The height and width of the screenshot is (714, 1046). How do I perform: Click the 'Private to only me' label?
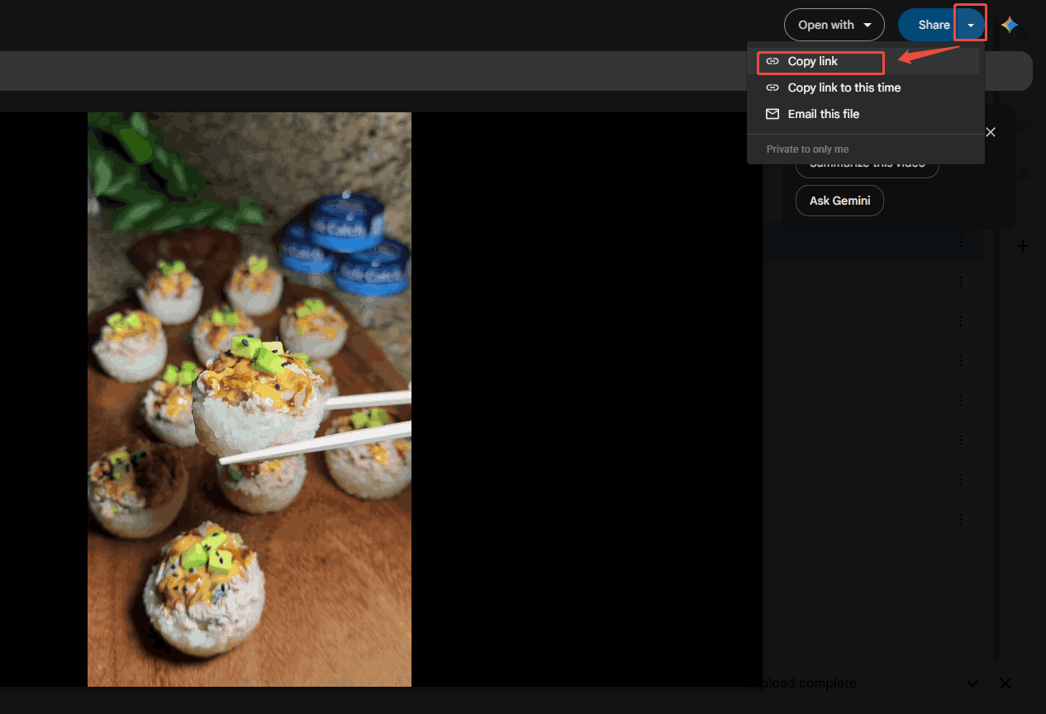(807, 149)
